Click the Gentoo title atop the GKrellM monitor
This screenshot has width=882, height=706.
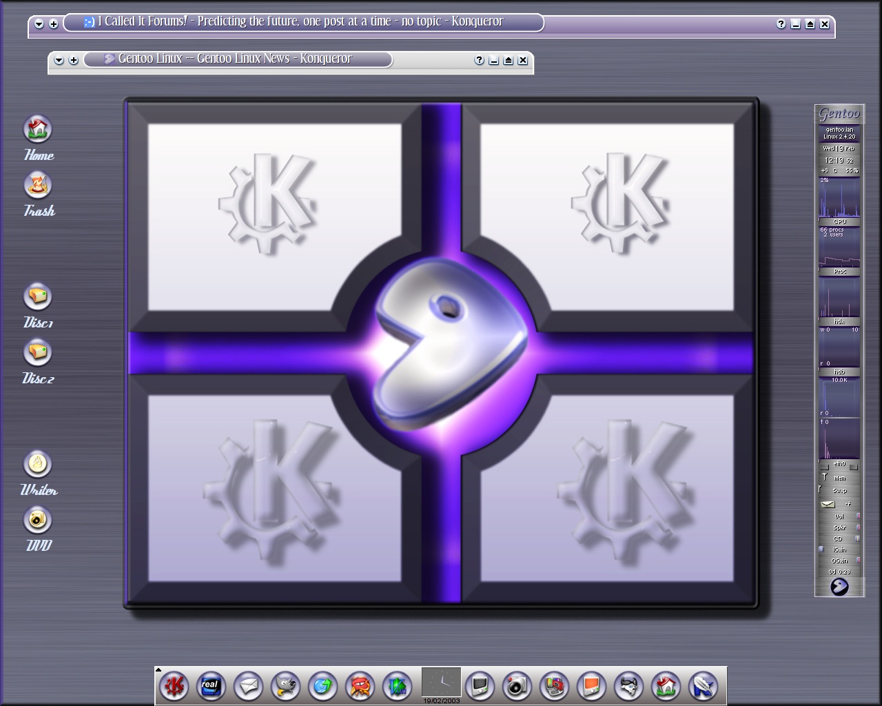click(x=839, y=114)
